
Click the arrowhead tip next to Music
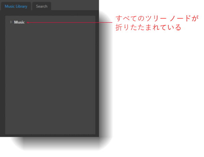pos(28,22)
